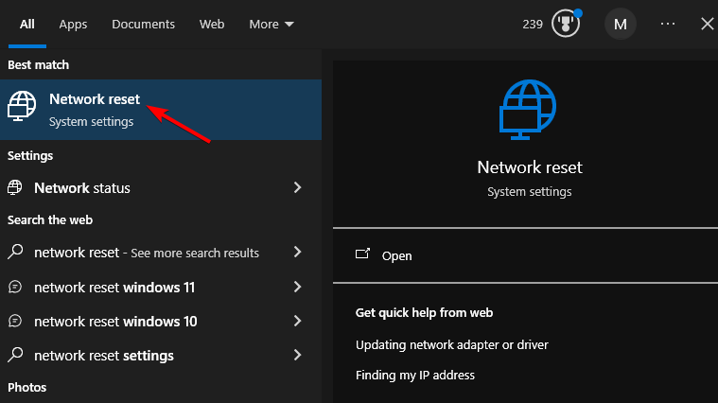
Task: Switch to the All tab
Action: click(27, 25)
